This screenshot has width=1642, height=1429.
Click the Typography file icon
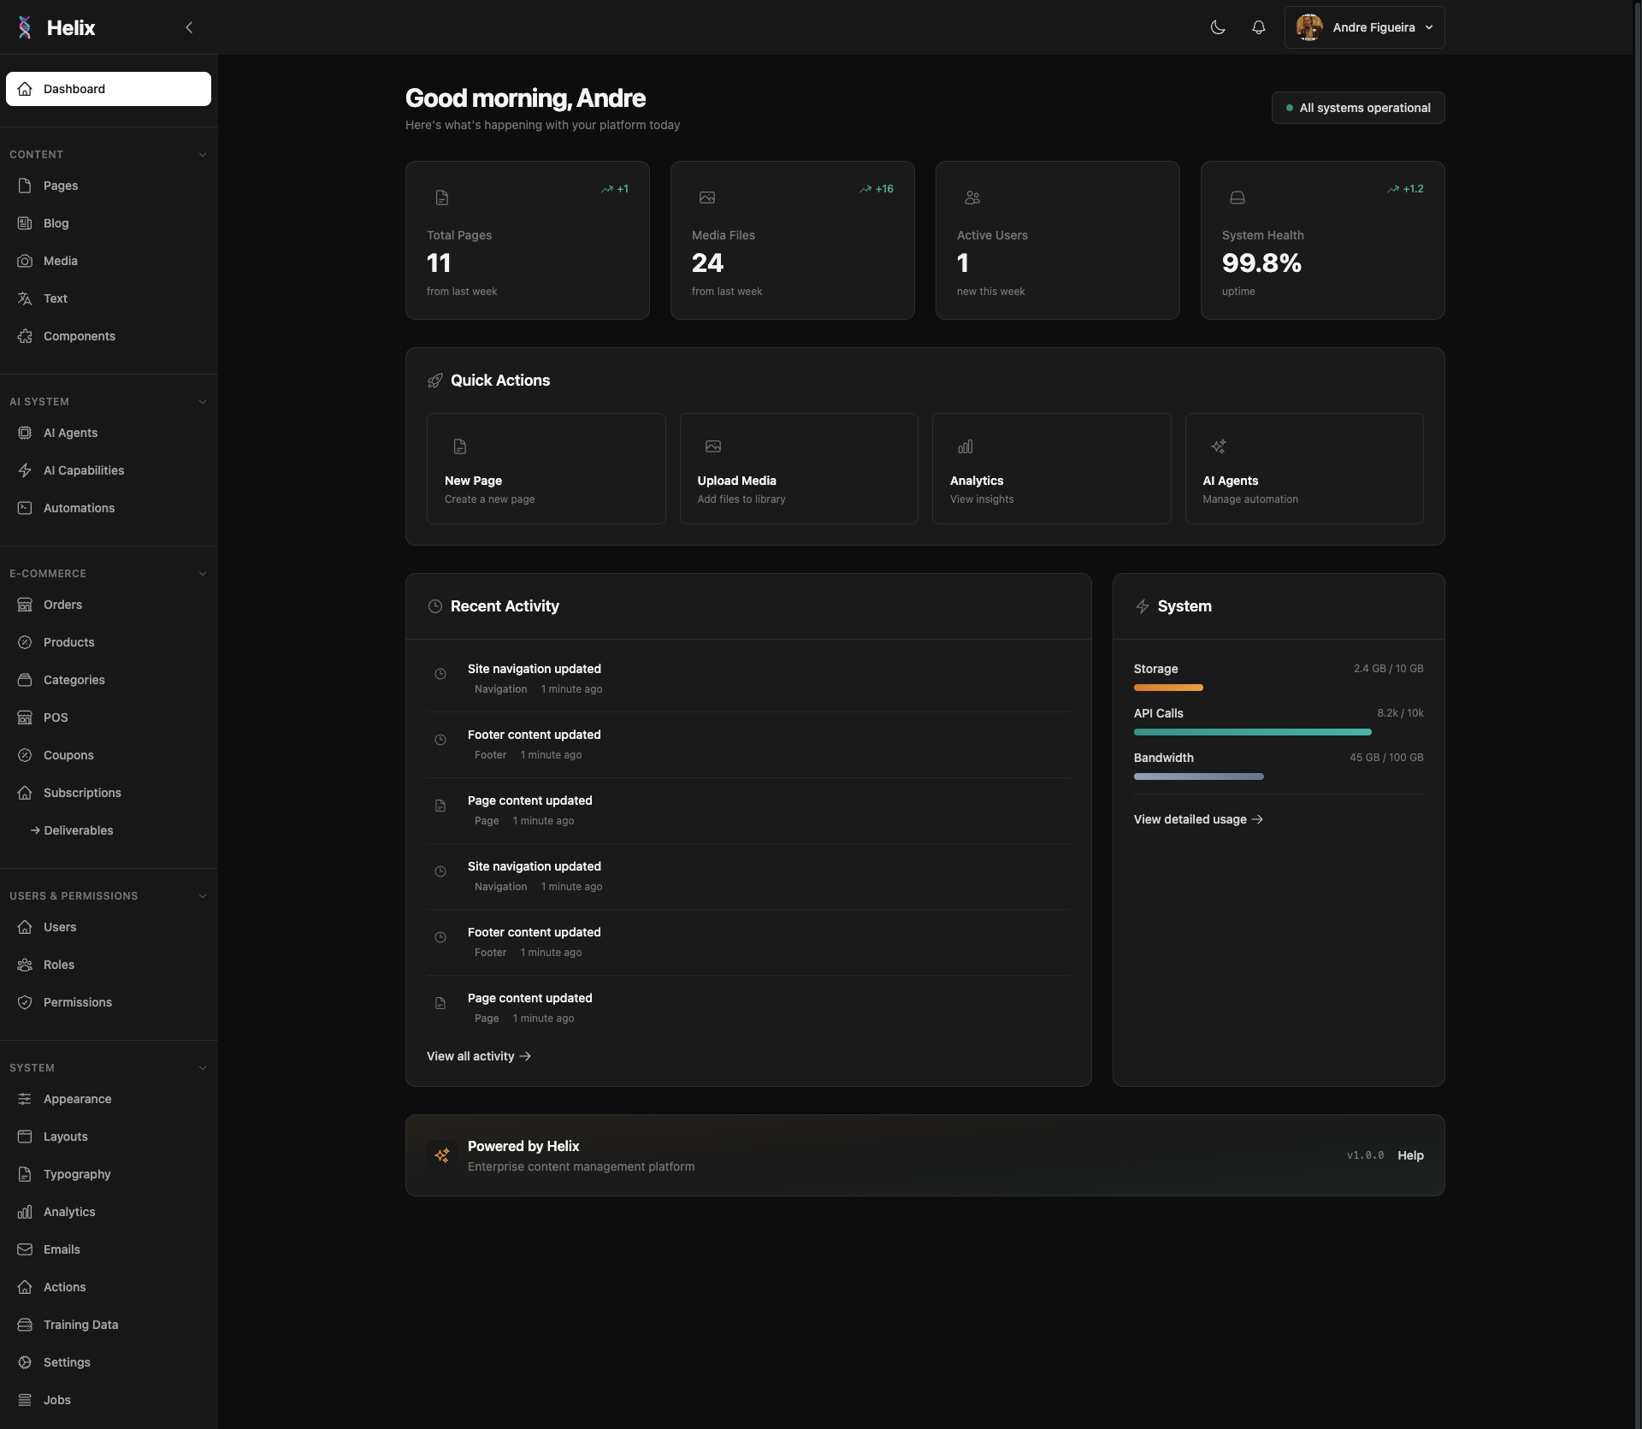[25, 1174]
